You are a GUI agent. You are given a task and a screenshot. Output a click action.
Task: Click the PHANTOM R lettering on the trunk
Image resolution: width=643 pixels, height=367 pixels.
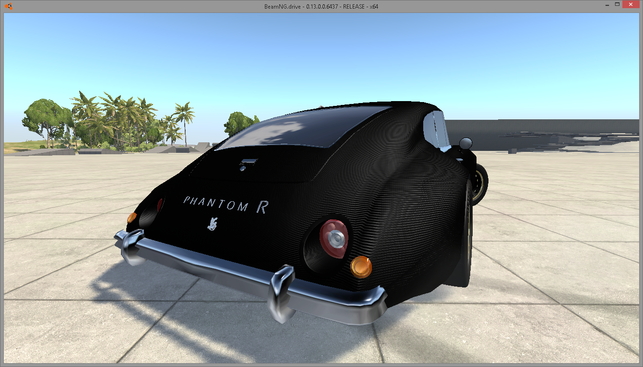click(226, 205)
